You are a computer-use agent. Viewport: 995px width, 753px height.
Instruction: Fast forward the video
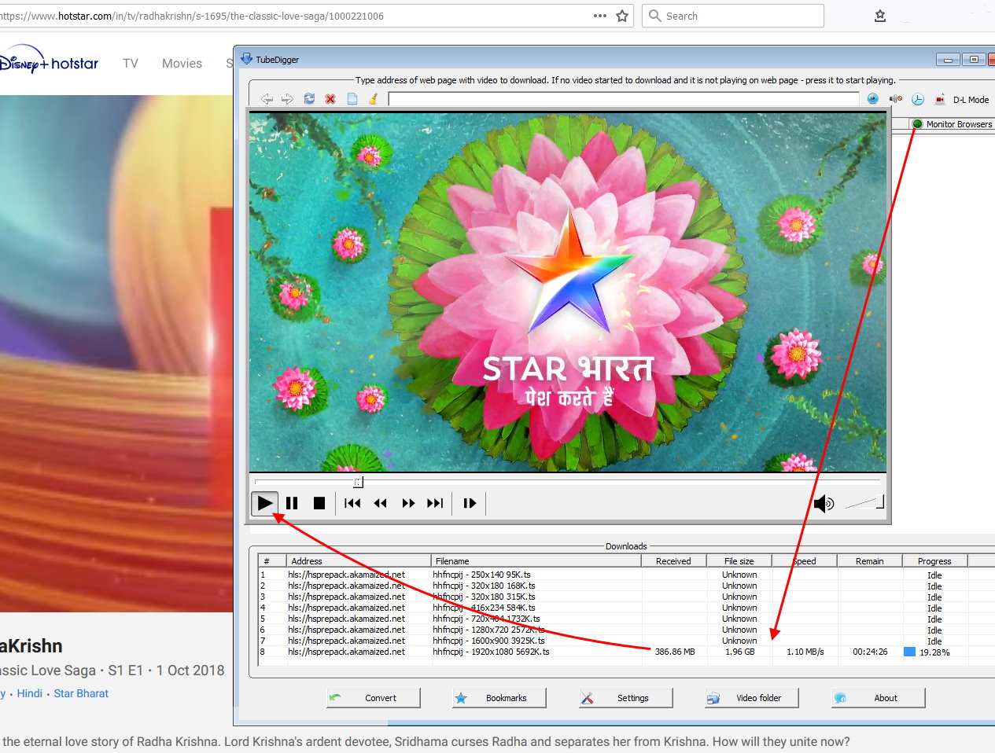click(x=408, y=503)
